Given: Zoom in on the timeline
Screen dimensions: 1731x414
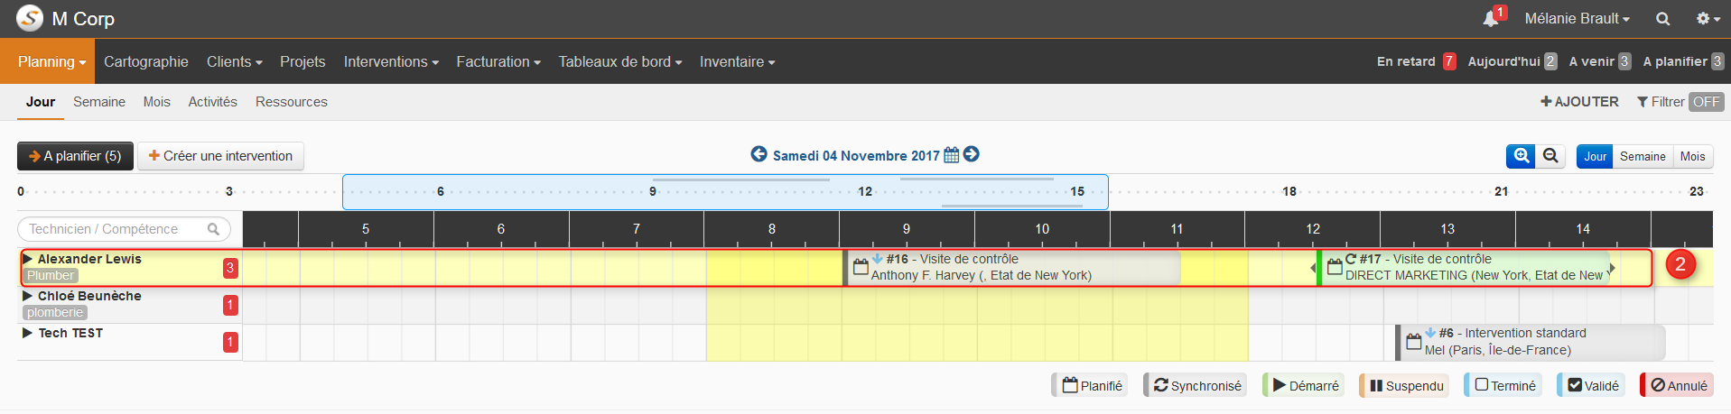Looking at the screenshot, I should [1522, 156].
